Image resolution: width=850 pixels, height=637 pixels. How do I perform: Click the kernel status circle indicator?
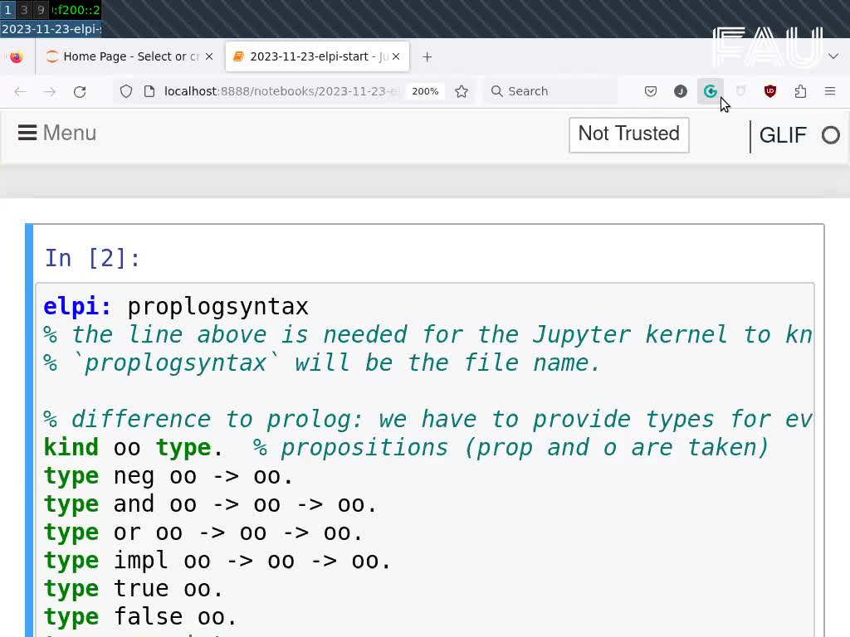click(830, 135)
